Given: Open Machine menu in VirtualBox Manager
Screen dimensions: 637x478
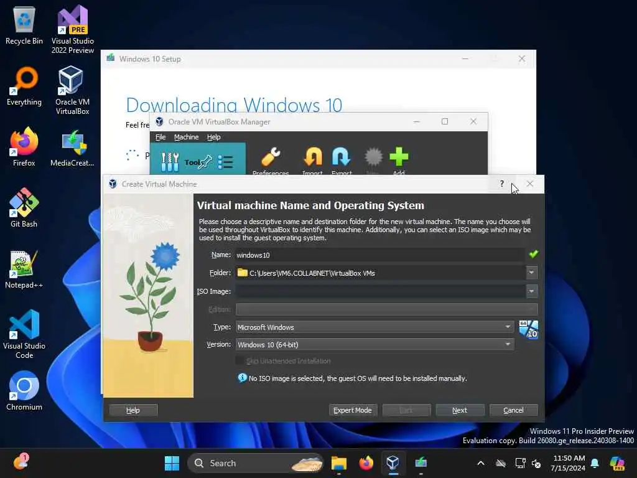Looking at the screenshot, I should pyautogui.click(x=187, y=137).
